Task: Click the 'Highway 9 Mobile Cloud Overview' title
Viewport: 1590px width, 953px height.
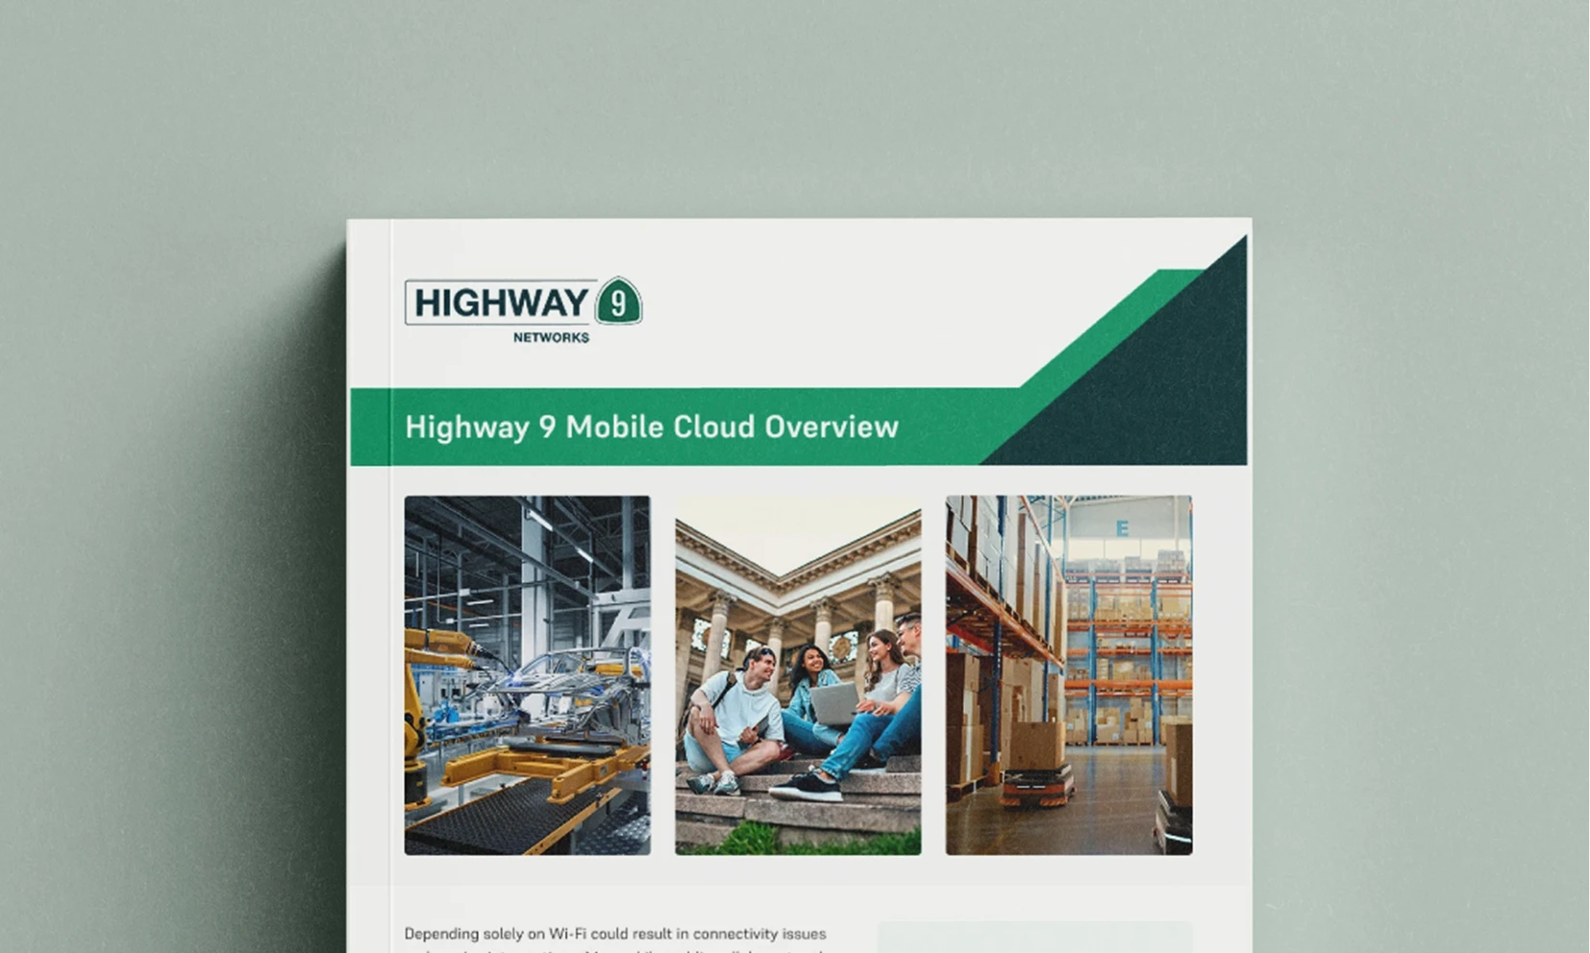Action: 652,427
